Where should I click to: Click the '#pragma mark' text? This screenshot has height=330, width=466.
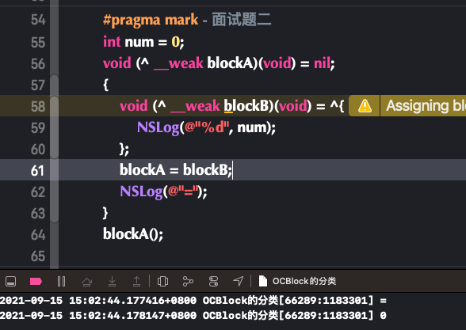(x=151, y=21)
